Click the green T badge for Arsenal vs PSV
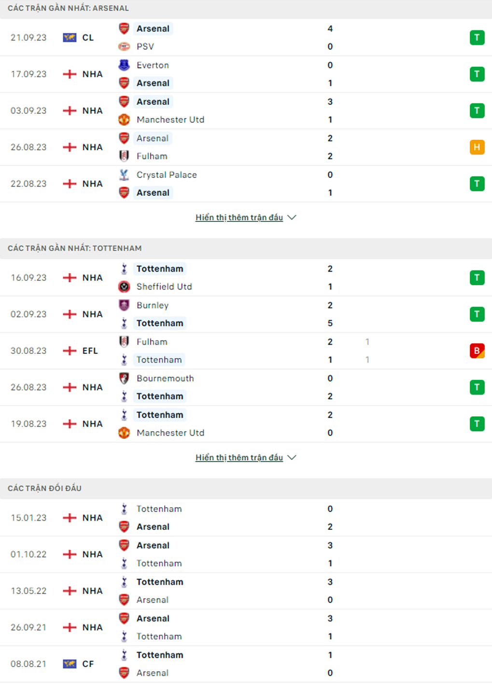The height and width of the screenshot is (684, 492). 477,38
